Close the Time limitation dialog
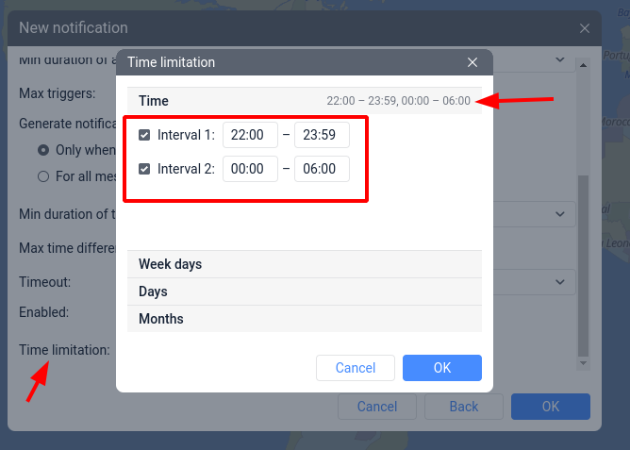This screenshot has width=630, height=450. pyautogui.click(x=472, y=63)
